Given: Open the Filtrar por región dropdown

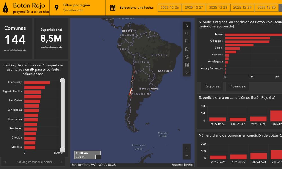Looking at the screenshot, I should coord(77,8).
